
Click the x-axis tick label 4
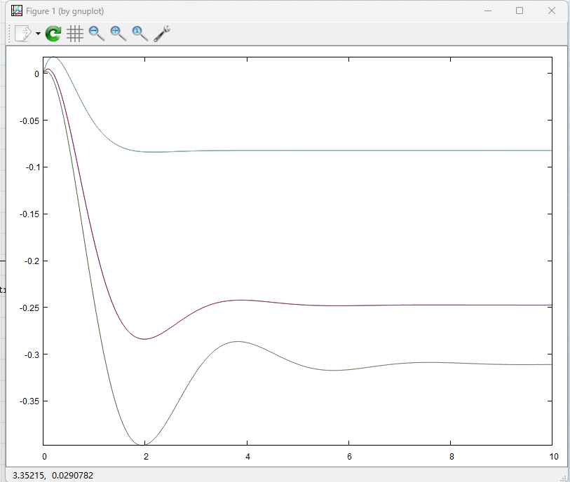247,456
